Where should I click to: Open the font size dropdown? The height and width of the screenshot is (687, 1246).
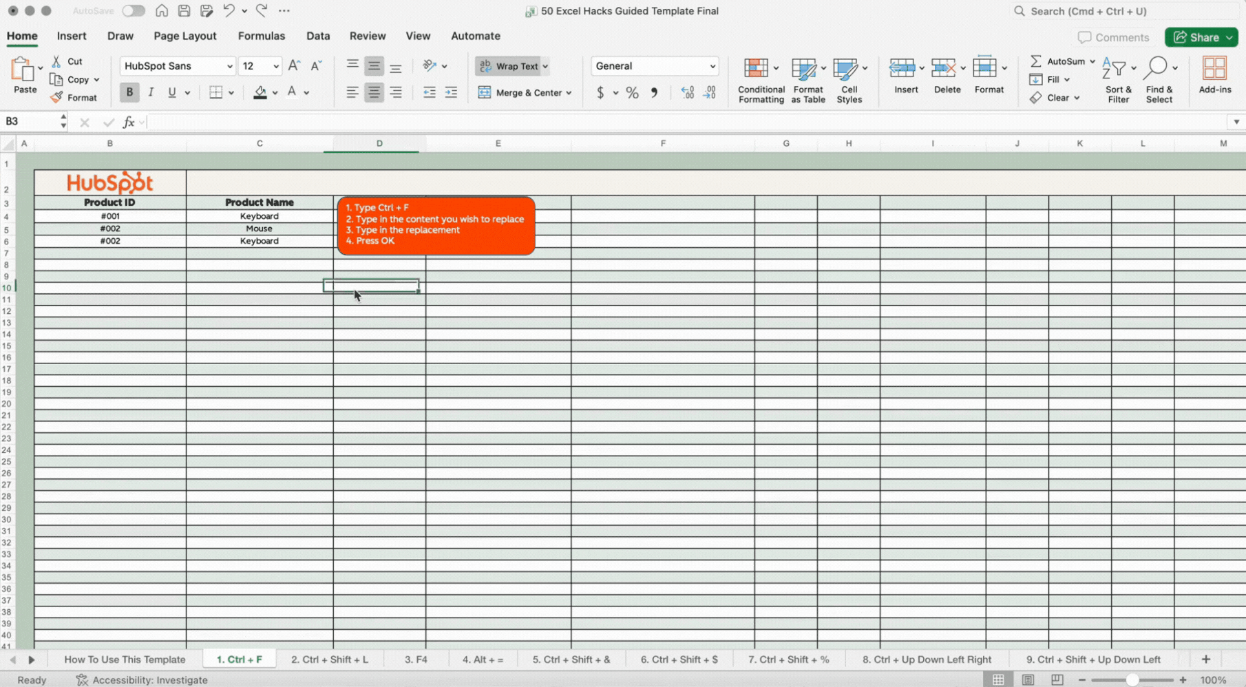point(275,66)
